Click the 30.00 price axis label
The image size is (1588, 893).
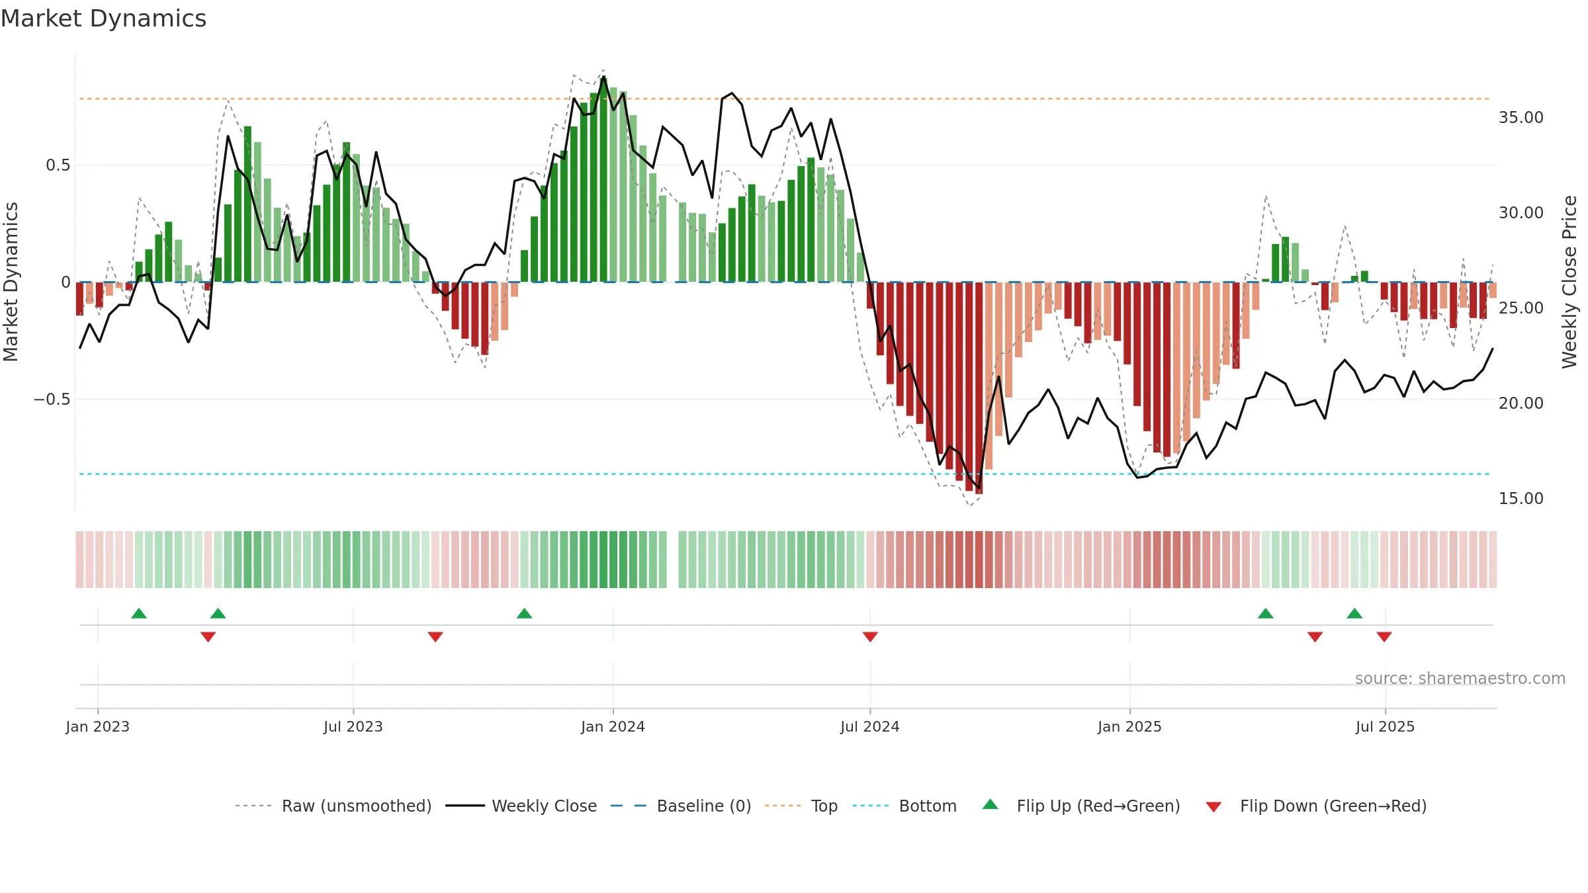pyautogui.click(x=1521, y=213)
